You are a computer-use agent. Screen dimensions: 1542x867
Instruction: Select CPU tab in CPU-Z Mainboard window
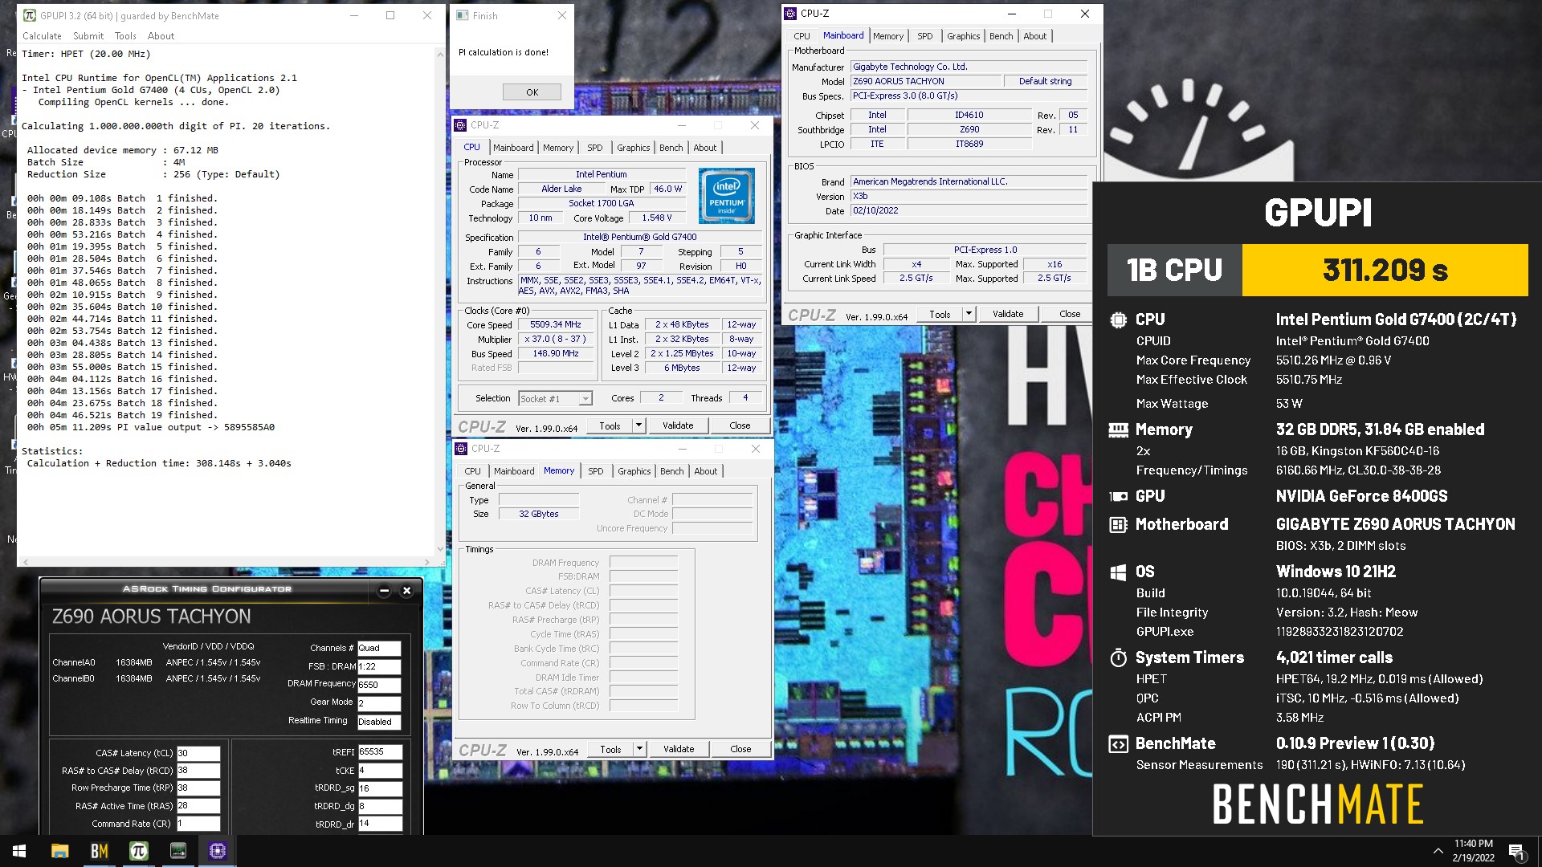[x=802, y=36]
